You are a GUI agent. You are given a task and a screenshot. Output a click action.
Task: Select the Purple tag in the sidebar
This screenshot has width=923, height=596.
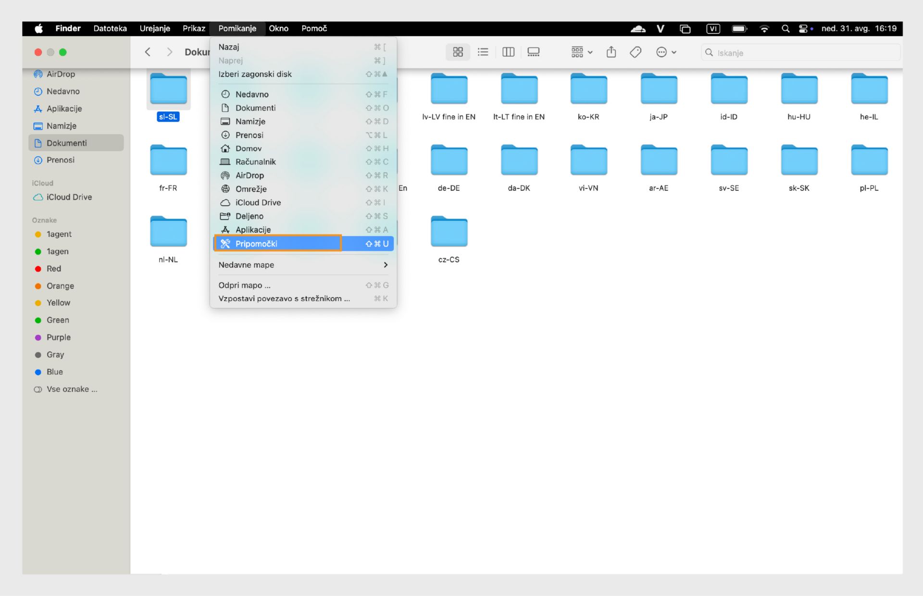[x=58, y=337]
